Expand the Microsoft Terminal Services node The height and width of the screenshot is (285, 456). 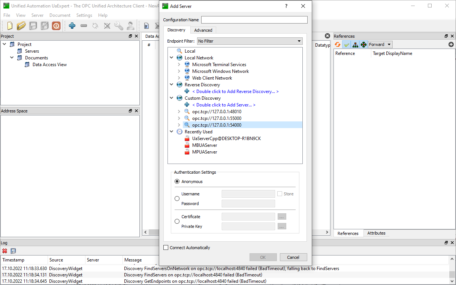[179, 65]
